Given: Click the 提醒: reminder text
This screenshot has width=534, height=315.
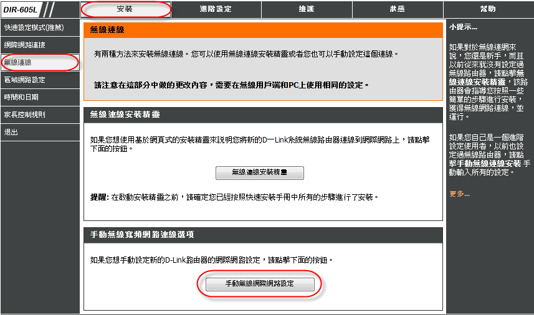Looking at the screenshot, I should click(x=100, y=197).
